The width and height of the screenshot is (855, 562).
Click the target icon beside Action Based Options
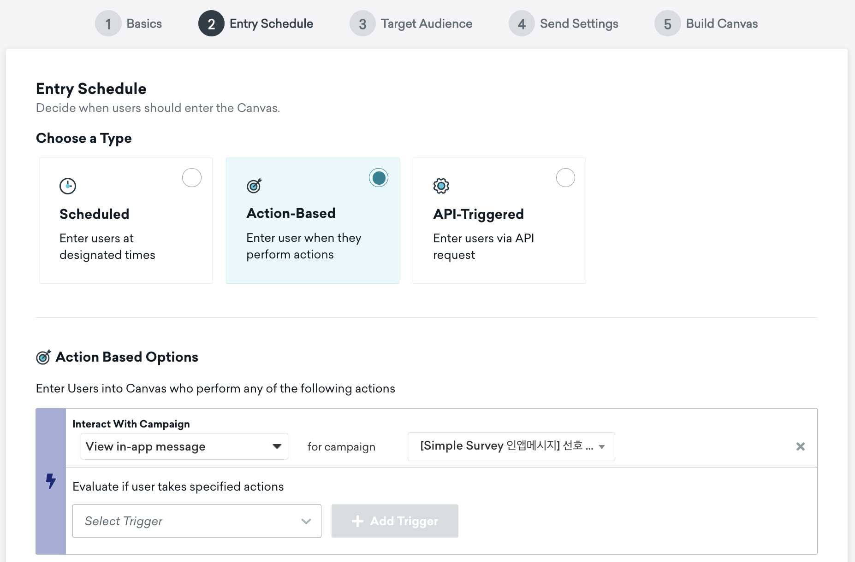pyautogui.click(x=43, y=357)
